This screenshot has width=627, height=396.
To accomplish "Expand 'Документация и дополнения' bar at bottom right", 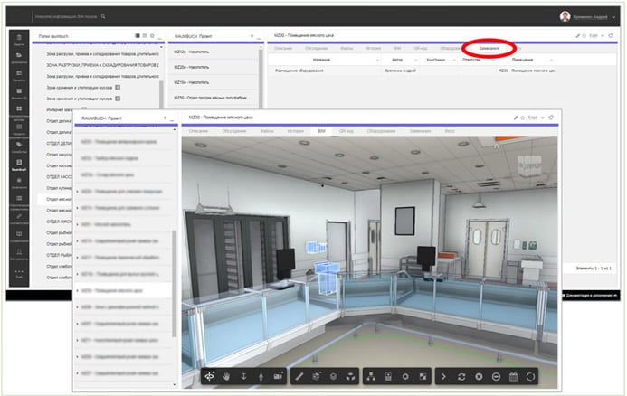I will pos(590,296).
